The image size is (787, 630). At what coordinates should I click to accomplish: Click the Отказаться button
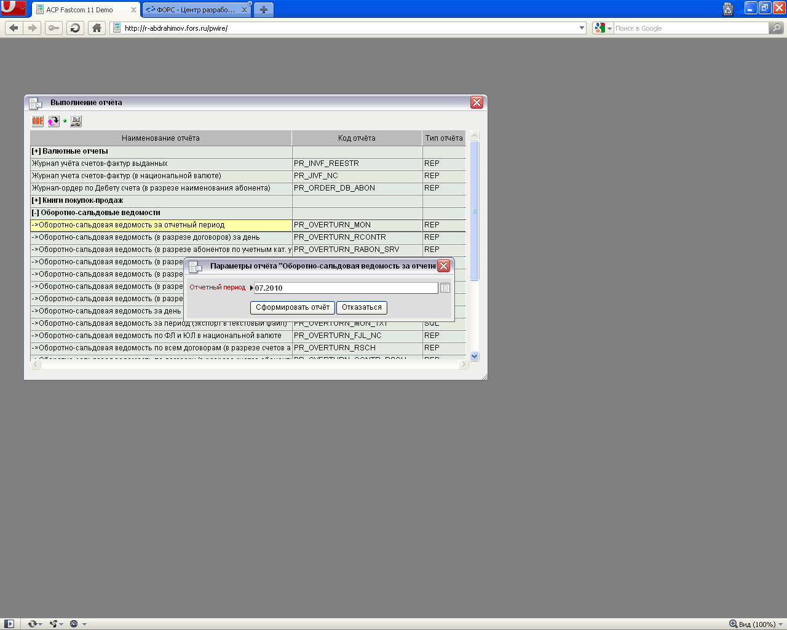[x=362, y=307]
